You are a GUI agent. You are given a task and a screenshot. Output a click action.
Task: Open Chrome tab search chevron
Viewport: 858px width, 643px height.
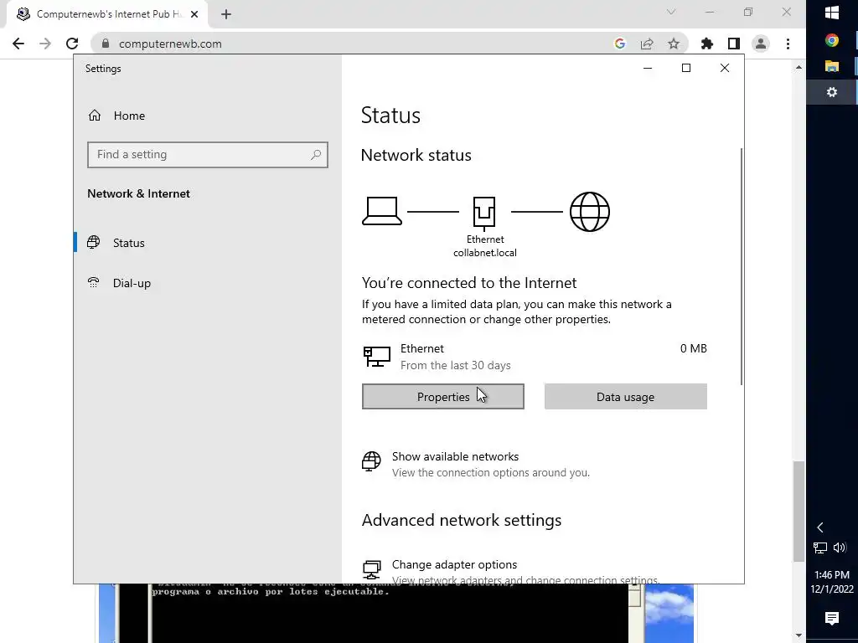tap(671, 12)
